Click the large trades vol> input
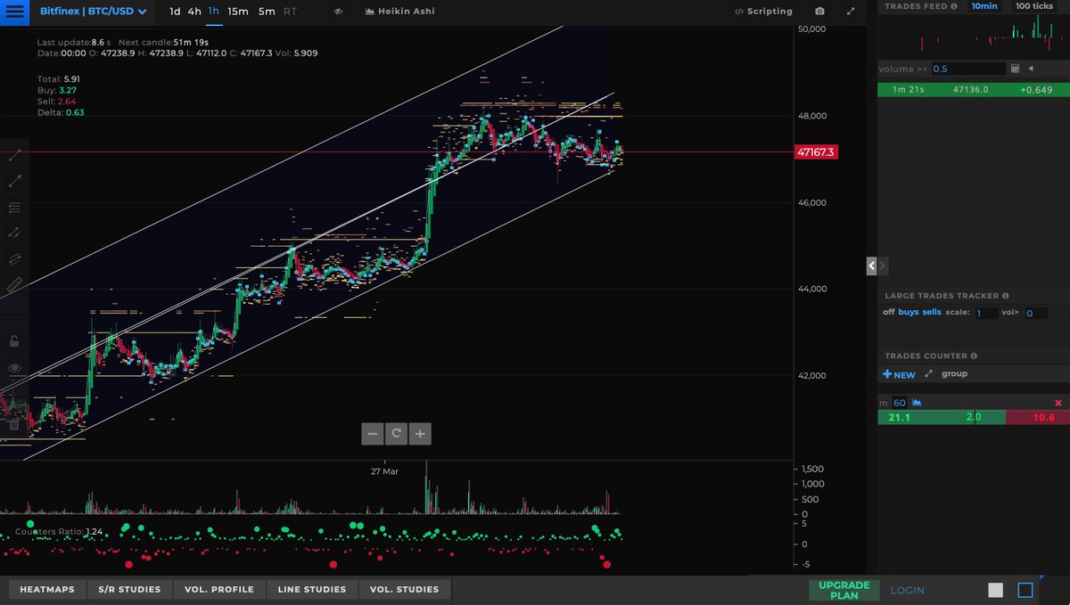 click(x=1035, y=314)
